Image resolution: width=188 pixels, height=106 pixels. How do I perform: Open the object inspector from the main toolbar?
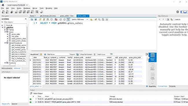pos(12,12)
